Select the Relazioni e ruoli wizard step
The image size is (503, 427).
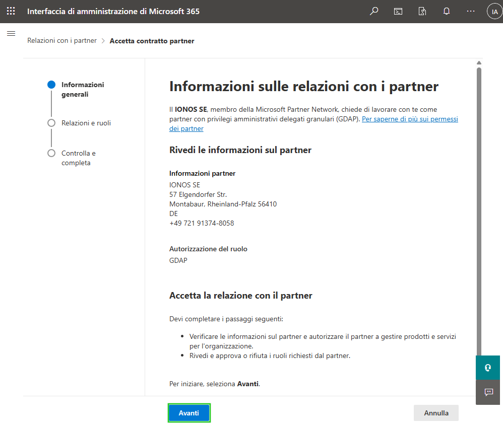click(79, 123)
